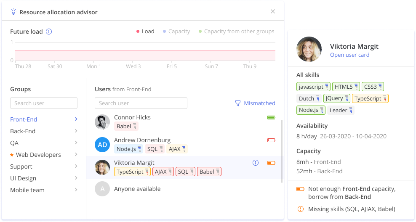Click Viktoria Margit's orange battery icon in user list
The height and width of the screenshot is (222, 416).
point(271,163)
